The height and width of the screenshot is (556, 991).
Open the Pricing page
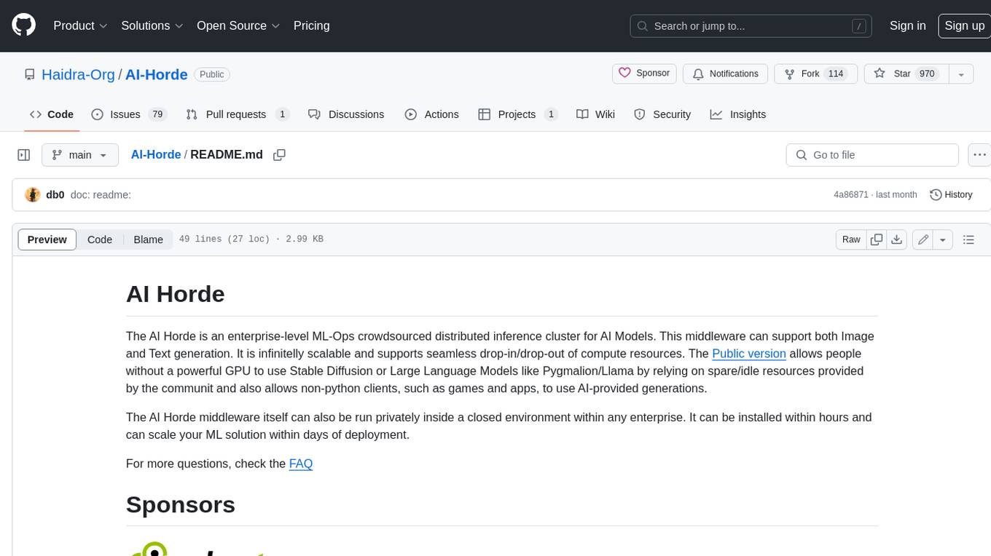[x=311, y=25]
